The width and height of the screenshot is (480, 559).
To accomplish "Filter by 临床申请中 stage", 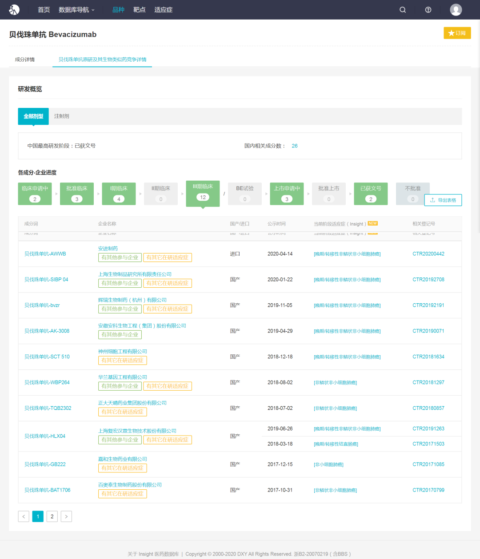I will (35, 194).
